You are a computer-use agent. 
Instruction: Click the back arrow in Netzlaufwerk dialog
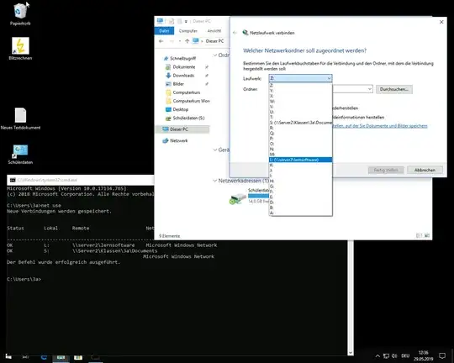235,33
